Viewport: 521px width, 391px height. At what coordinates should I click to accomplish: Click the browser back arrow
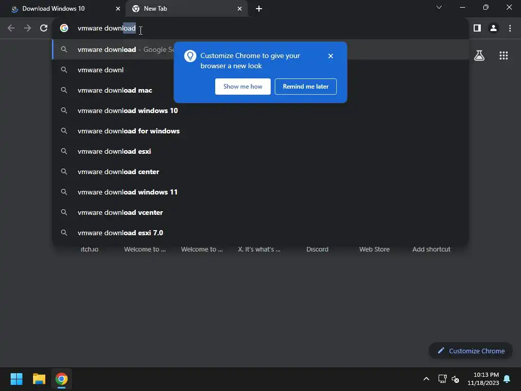(11, 29)
